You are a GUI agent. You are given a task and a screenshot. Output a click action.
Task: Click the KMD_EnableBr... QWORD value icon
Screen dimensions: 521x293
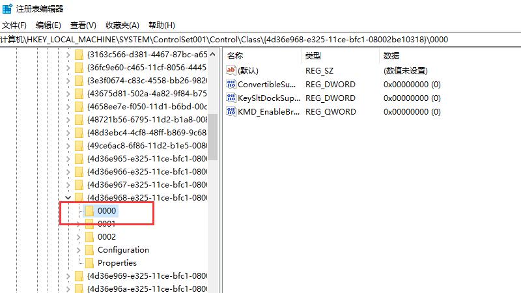pos(231,111)
